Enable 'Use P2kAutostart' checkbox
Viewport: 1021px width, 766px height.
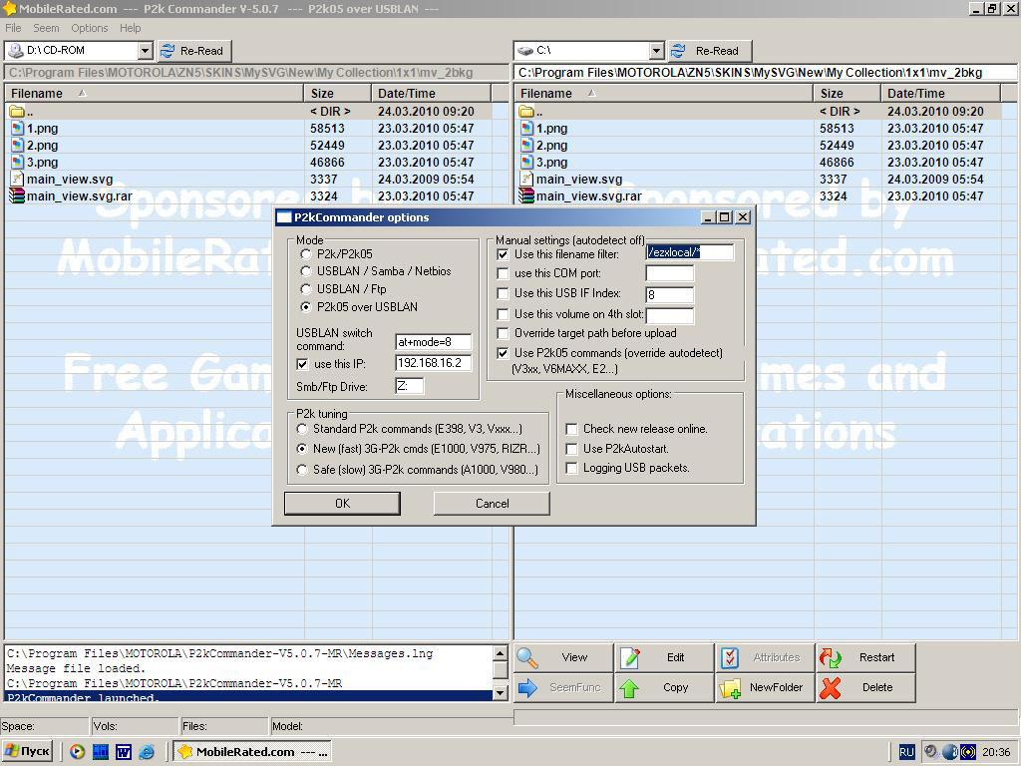point(571,449)
